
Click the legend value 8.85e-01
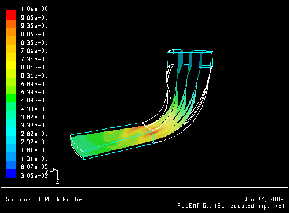tap(34, 34)
